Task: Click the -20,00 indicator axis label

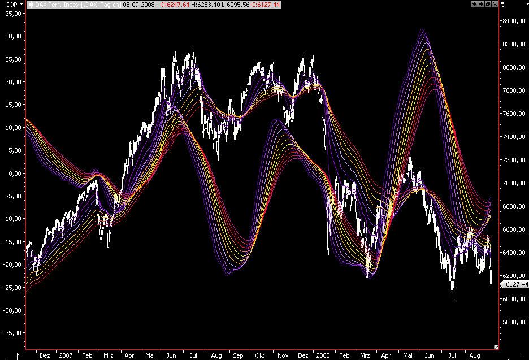Action: (12, 264)
